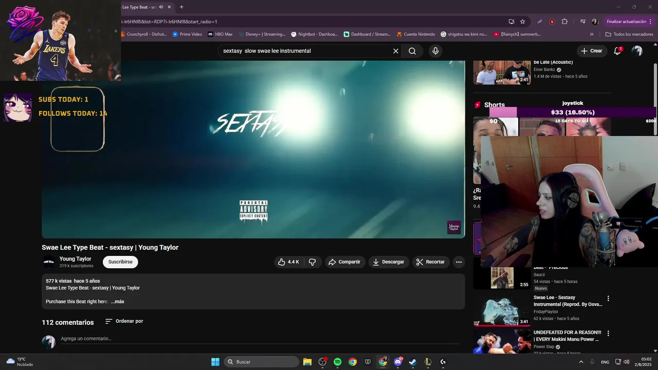Viewport: 658px width, 370px height.
Task: Click the Recortar button
Action: point(431,262)
